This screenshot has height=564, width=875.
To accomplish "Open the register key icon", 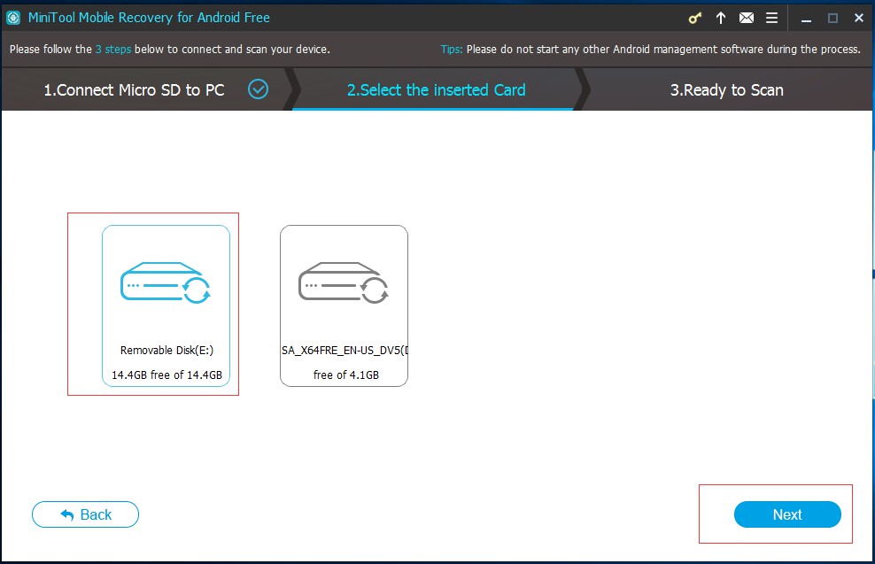I will click(694, 19).
